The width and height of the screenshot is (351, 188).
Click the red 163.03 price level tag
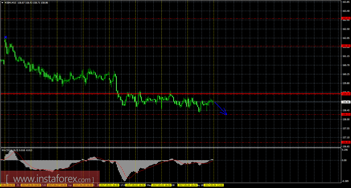click(x=346, y=18)
